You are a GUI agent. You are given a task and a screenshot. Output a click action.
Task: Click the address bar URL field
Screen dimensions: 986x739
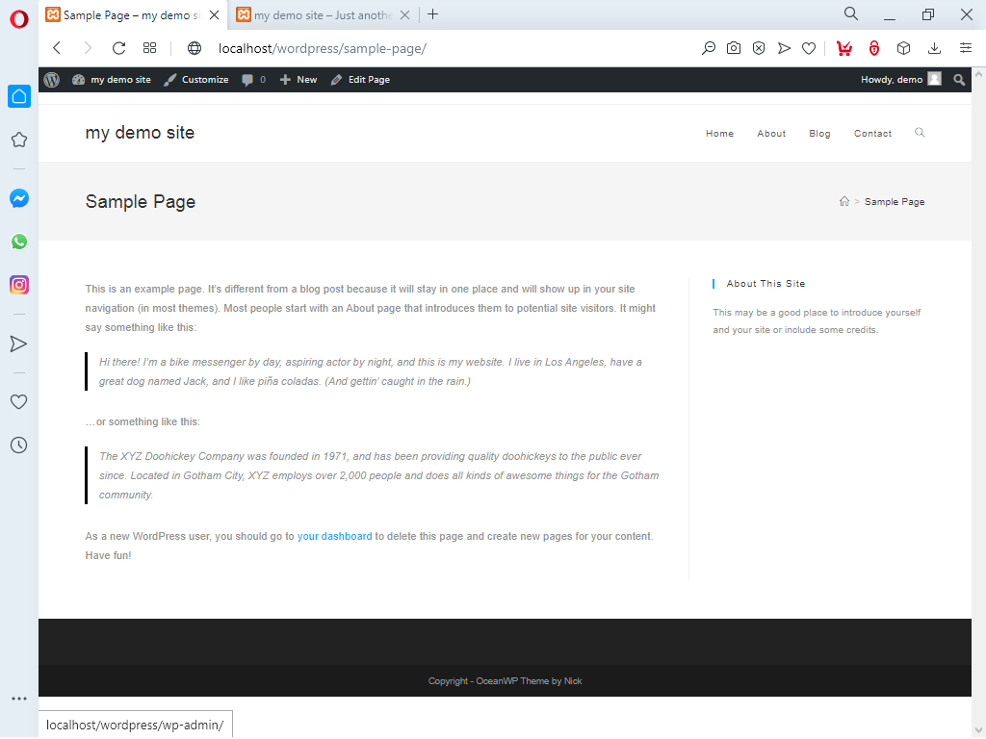[433, 48]
